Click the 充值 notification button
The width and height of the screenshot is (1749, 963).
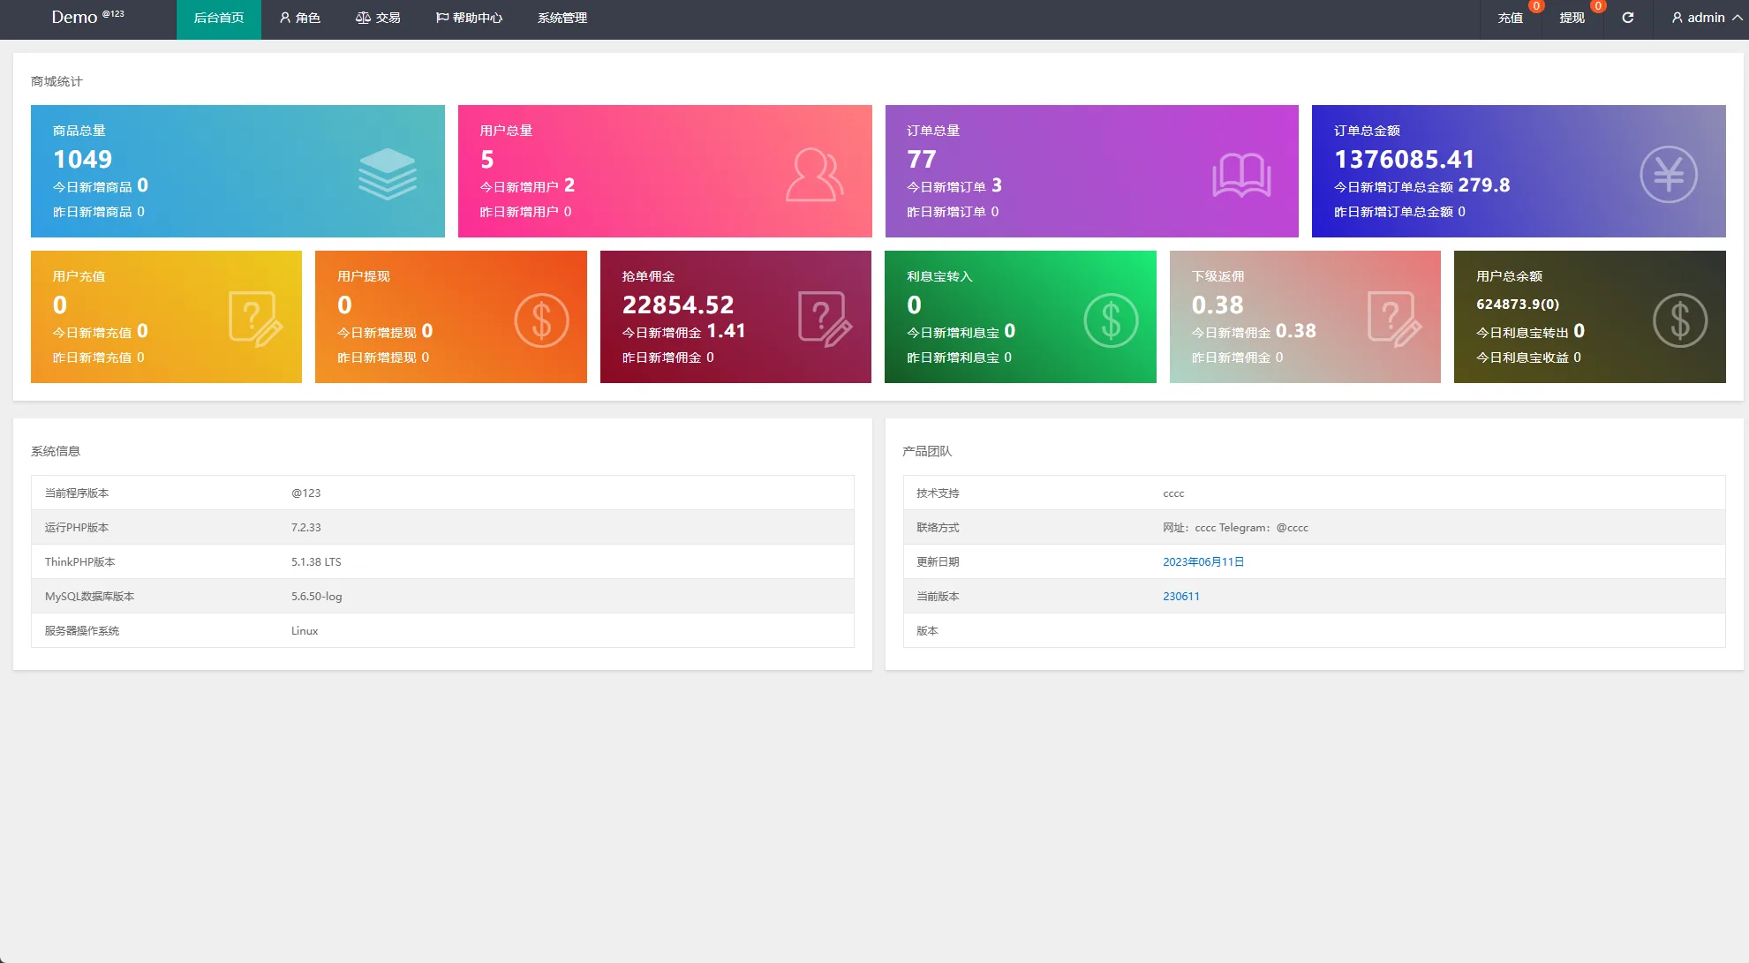pos(1511,18)
